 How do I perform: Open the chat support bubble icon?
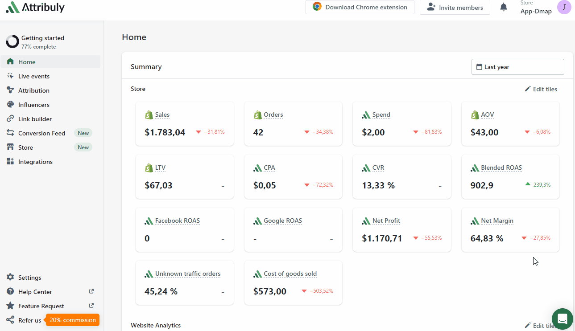pos(562,319)
